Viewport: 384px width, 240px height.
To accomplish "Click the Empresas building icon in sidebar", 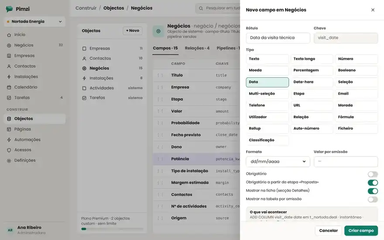I will [x=9, y=56].
